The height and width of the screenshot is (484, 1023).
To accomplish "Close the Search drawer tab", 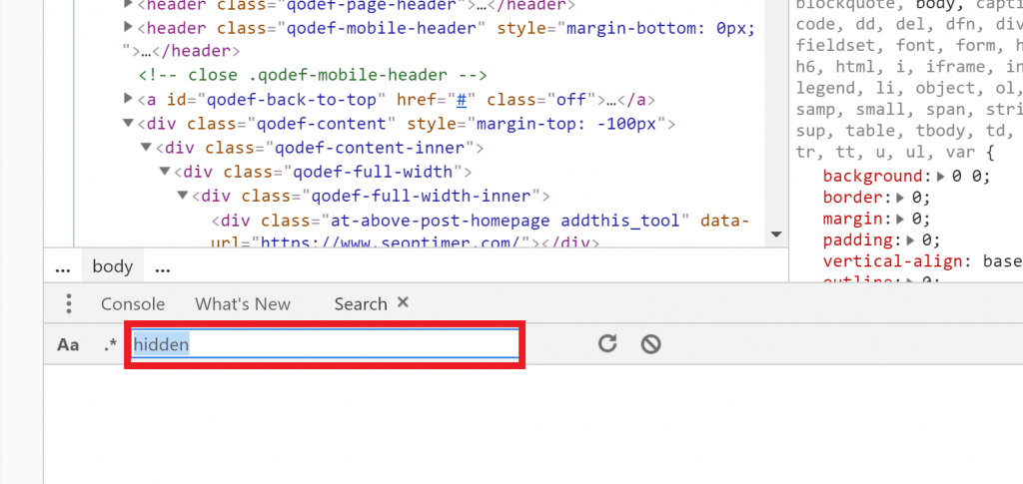I will 403,302.
